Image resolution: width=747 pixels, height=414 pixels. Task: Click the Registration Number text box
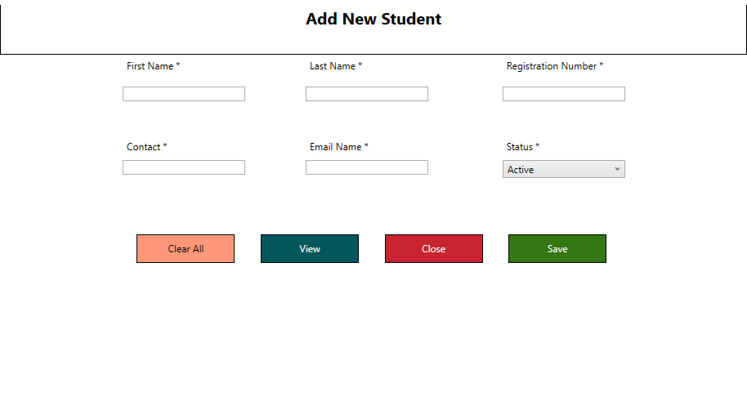[x=564, y=94]
